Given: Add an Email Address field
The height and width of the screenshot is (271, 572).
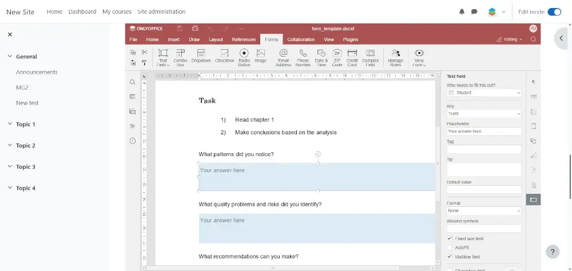Looking at the screenshot, I should 283,57.
